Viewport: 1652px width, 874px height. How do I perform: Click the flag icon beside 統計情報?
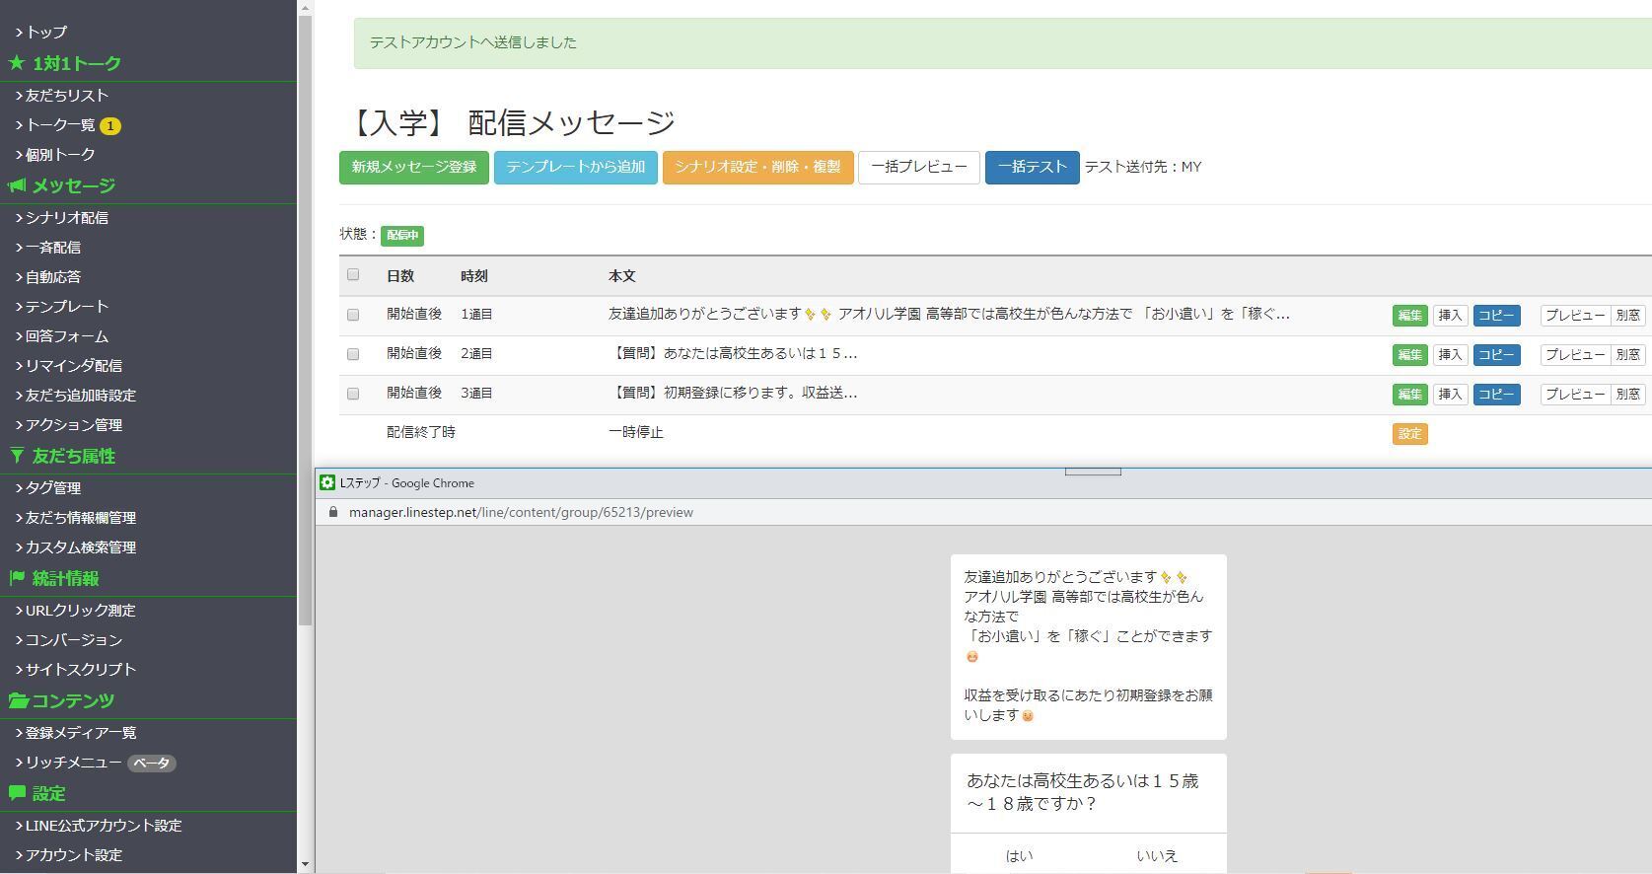(17, 579)
